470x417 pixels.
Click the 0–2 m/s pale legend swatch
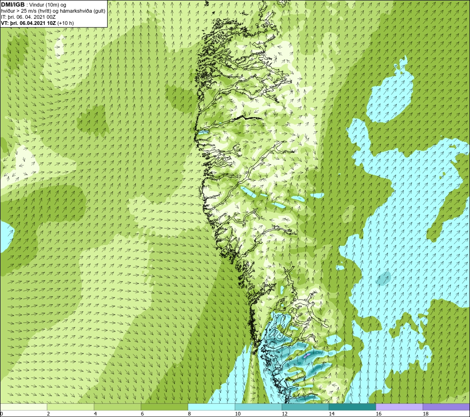23,407
